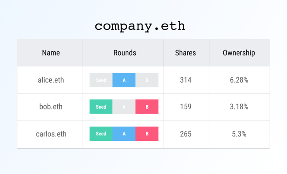Toggle alice.eth's blue A round segment
The image size is (287, 174).
[124, 80]
